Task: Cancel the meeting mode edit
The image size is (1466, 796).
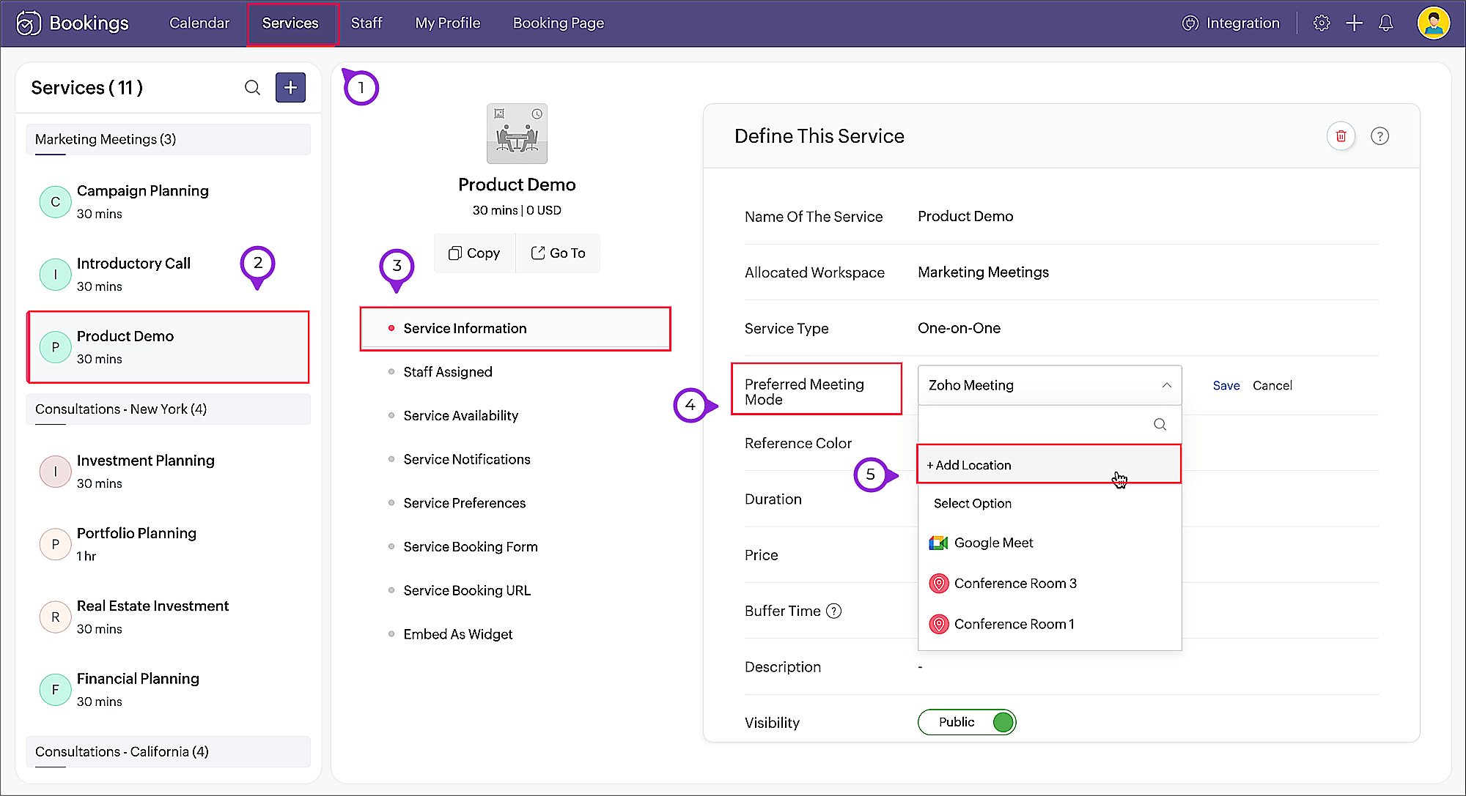Action: point(1272,386)
